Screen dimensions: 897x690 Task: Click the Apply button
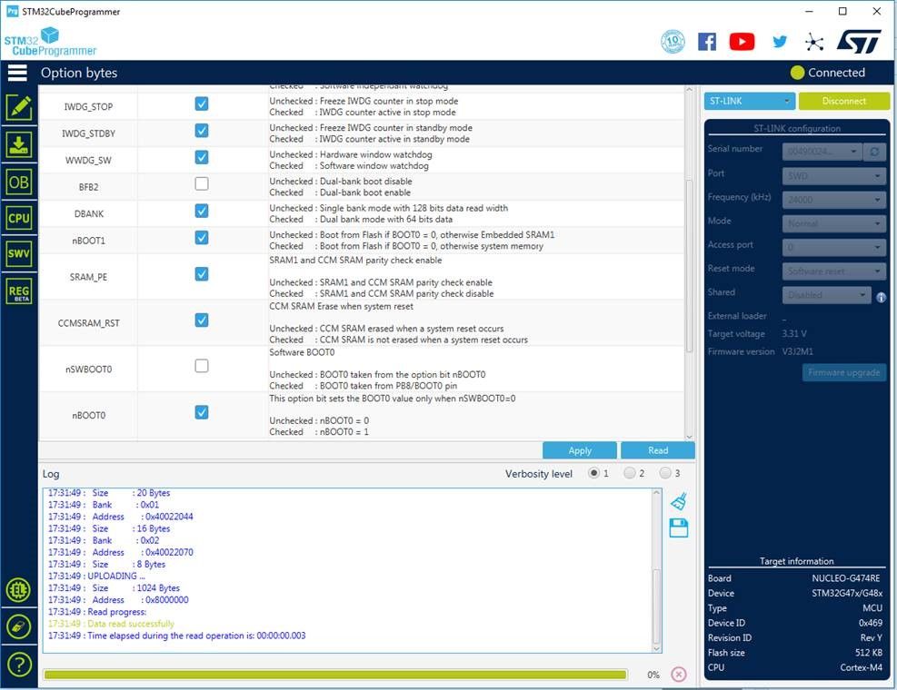tap(580, 450)
